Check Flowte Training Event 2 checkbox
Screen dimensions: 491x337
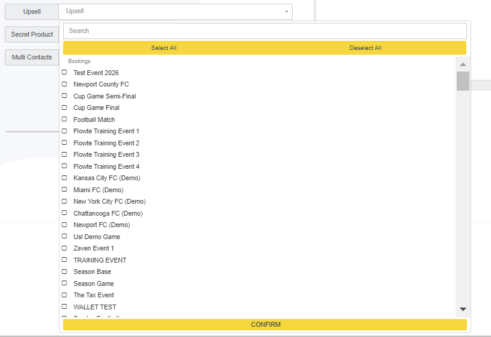[x=64, y=143]
